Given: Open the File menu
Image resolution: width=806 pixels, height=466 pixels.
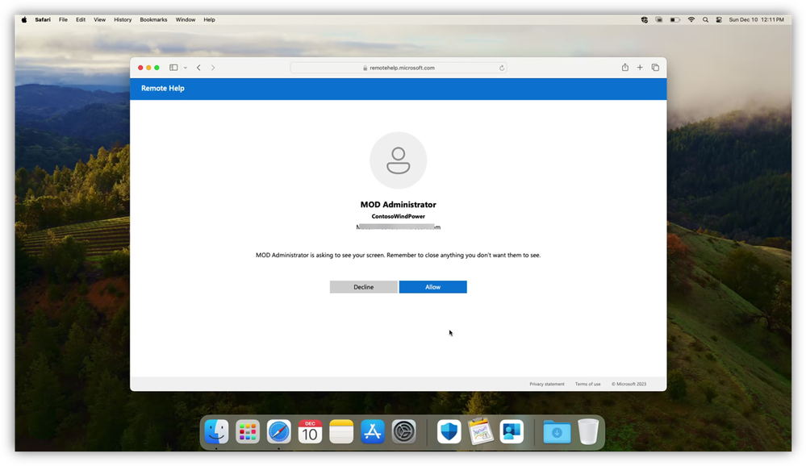Looking at the screenshot, I should click(x=63, y=20).
